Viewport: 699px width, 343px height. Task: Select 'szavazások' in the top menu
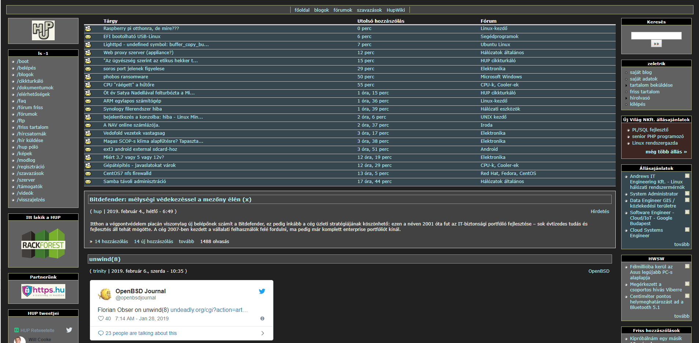click(x=369, y=10)
